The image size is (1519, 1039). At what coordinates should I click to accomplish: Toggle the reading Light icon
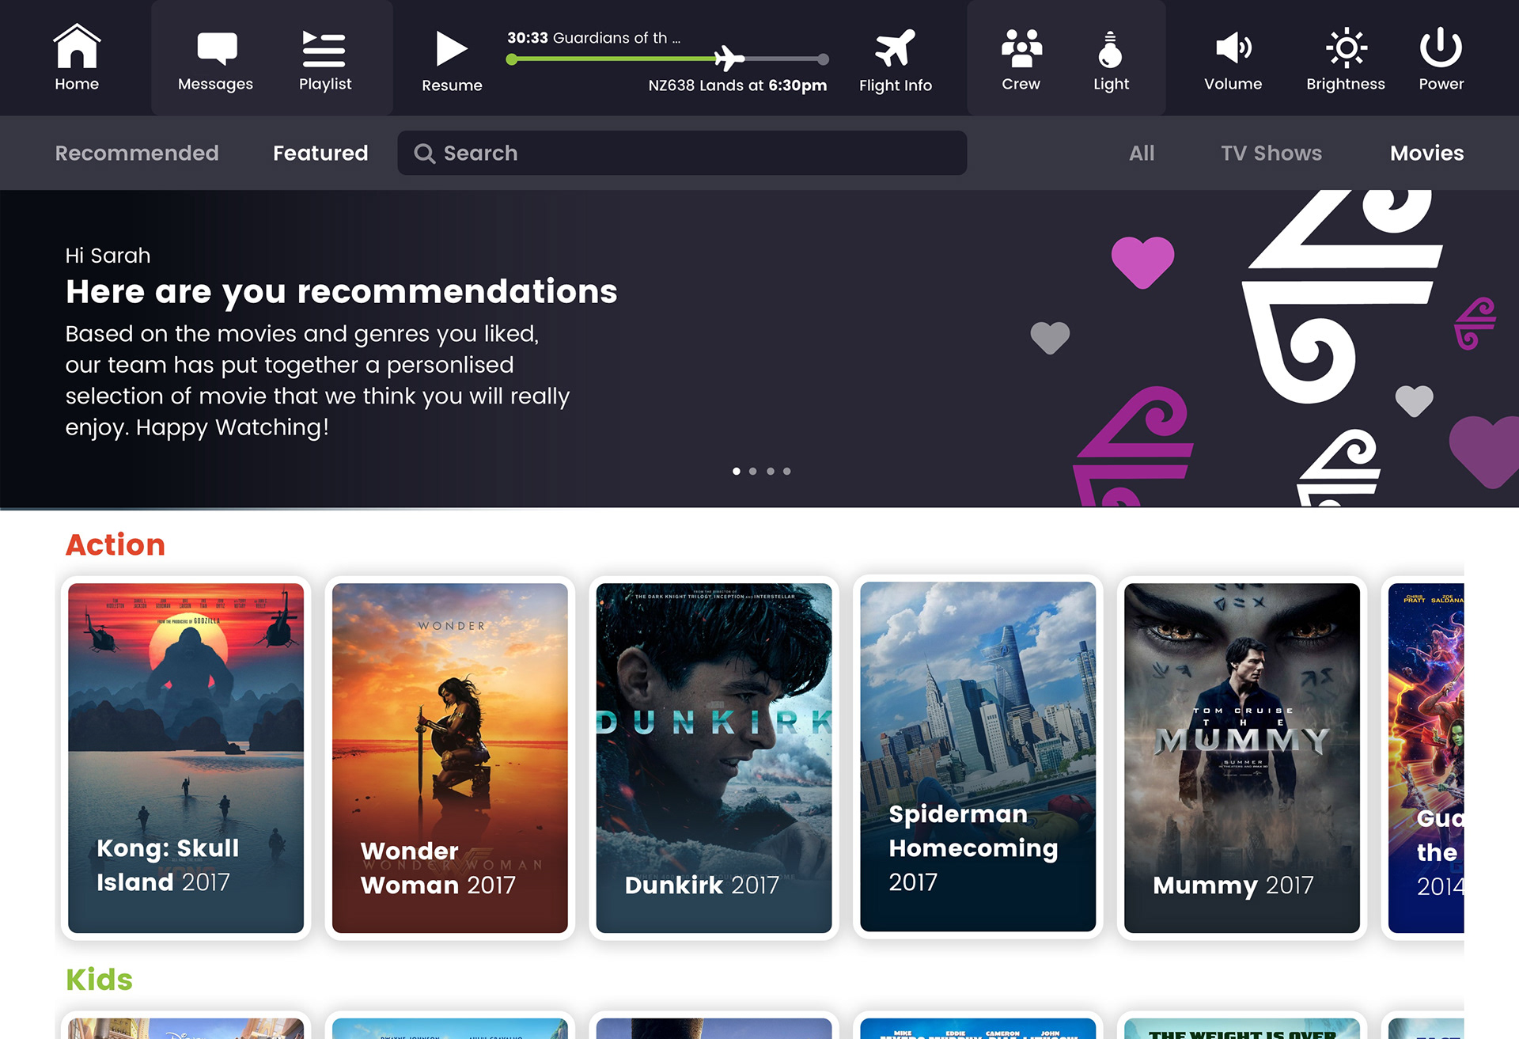(1110, 49)
